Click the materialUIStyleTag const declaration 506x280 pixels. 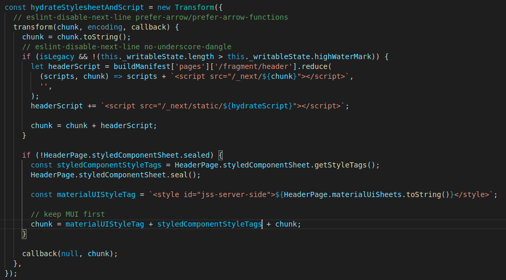(x=96, y=195)
